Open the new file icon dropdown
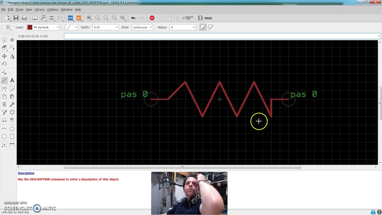The width and height of the screenshot is (382, 215). pyautogui.click(x=8, y=18)
